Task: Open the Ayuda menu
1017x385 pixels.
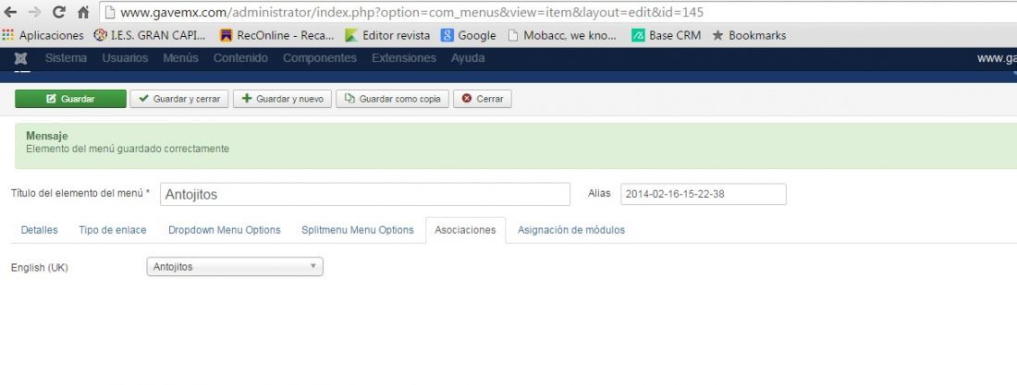Action: (468, 58)
